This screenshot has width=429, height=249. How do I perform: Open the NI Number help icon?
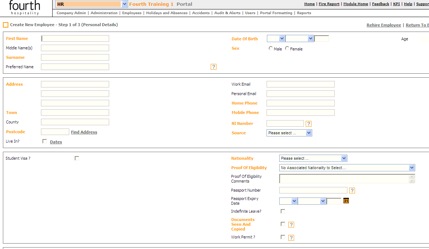click(308, 124)
